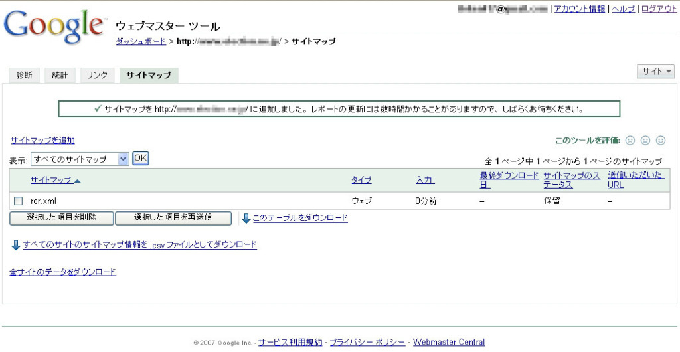This screenshot has width=680, height=352.
Task: Rate tool with sad face icon
Action: click(x=631, y=140)
